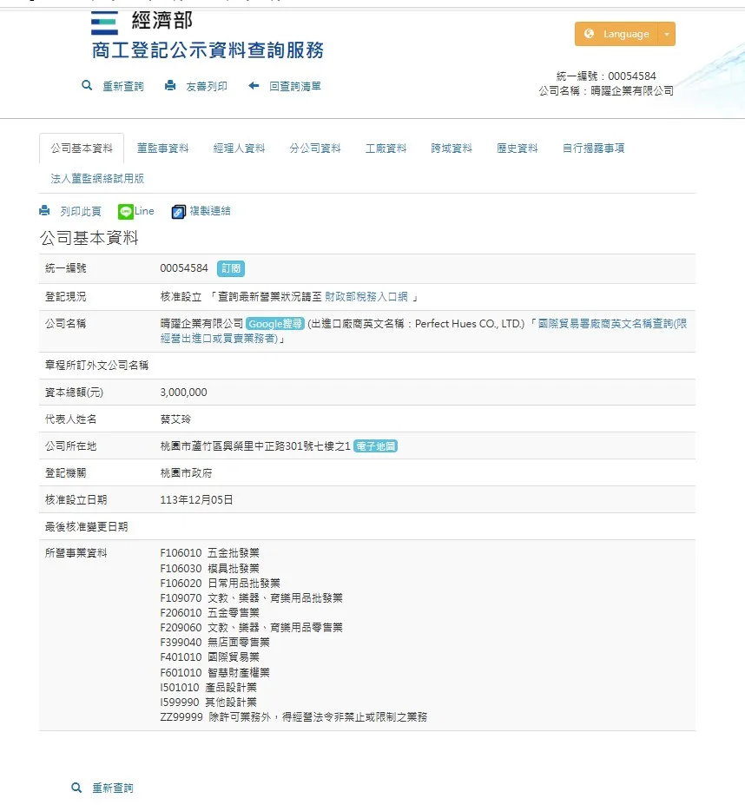Click the F209060 文教、樂器、育樂用品零售業 entry

coord(252,627)
